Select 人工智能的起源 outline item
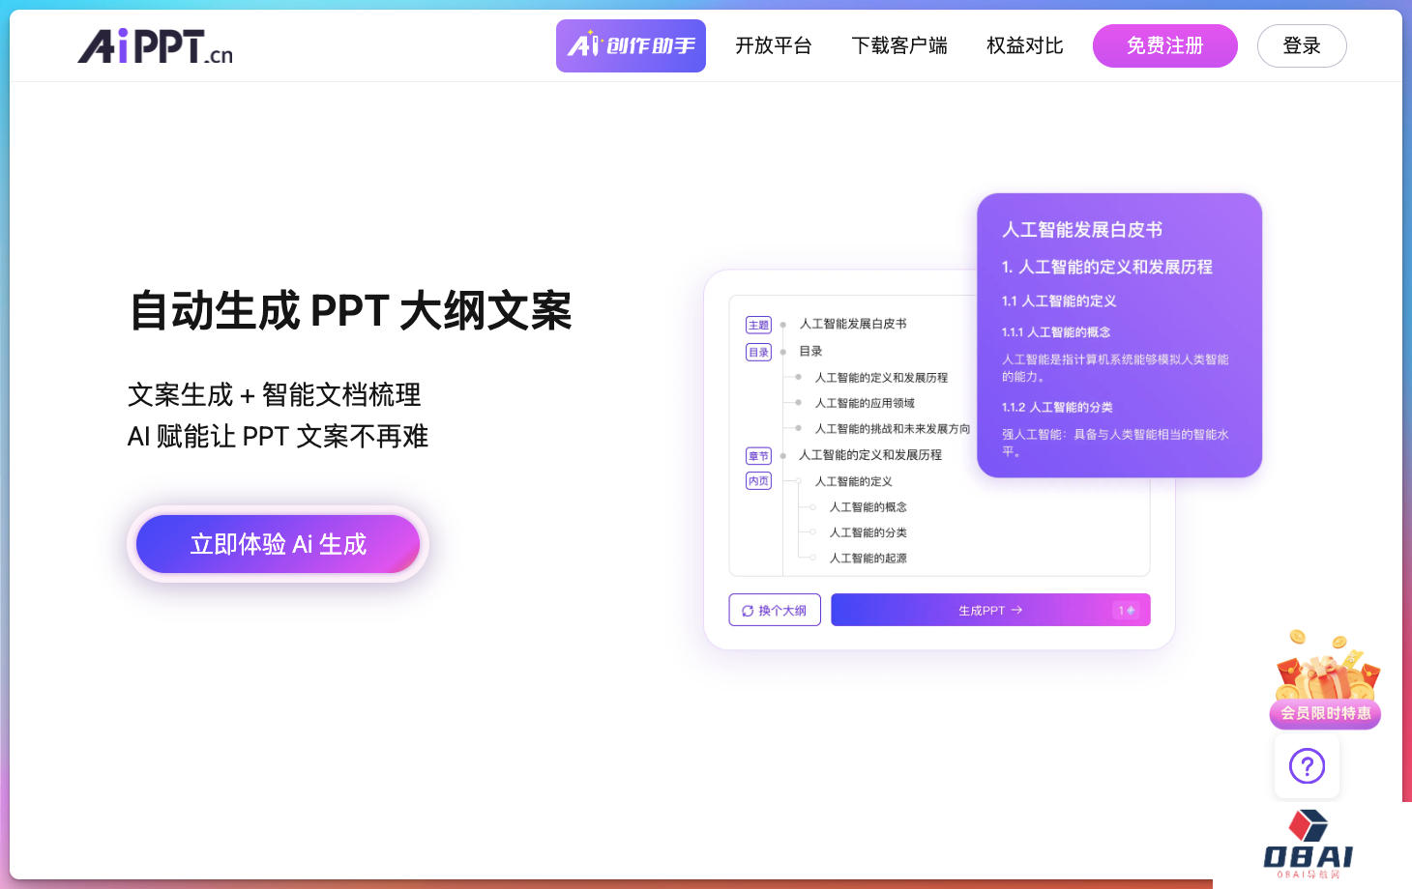The image size is (1412, 889). pos(868,559)
